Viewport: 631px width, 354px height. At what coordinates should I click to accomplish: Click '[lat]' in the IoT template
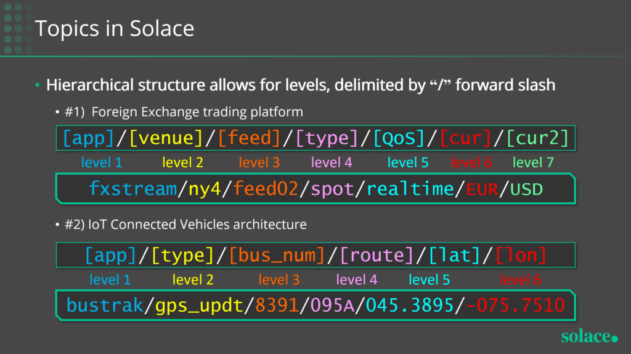[454, 255]
